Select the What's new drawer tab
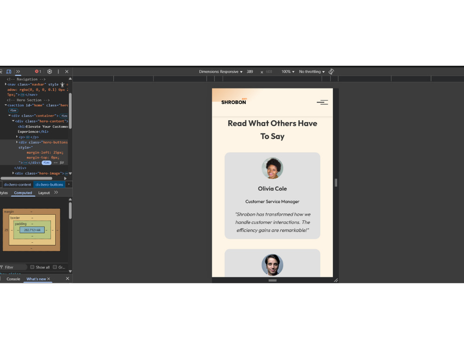This screenshot has width=464, height=348. point(36,279)
